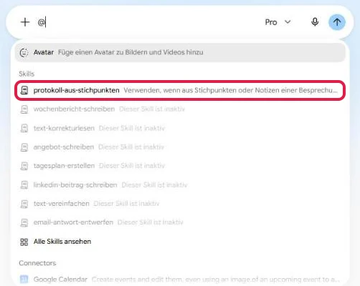The height and width of the screenshot is (286, 360).
Task: Click icon beside tagesplan-erstellen
Action: pyautogui.click(x=24, y=166)
